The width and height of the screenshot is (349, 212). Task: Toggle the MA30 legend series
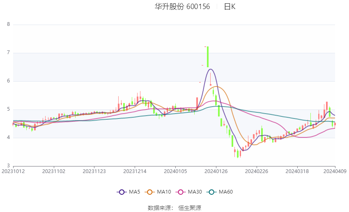click(x=189, y=192)
